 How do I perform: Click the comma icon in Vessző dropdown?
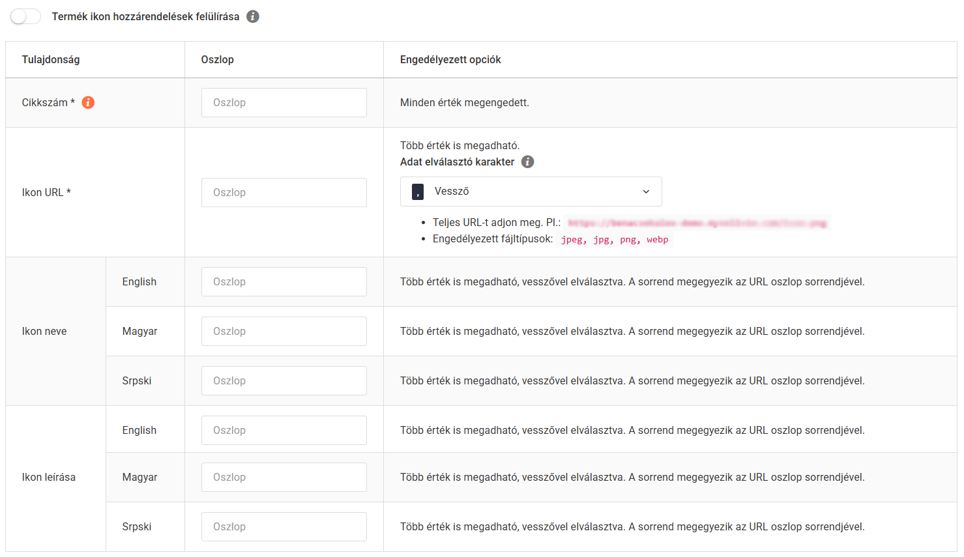pyautogui.click(x=418, y=192)
